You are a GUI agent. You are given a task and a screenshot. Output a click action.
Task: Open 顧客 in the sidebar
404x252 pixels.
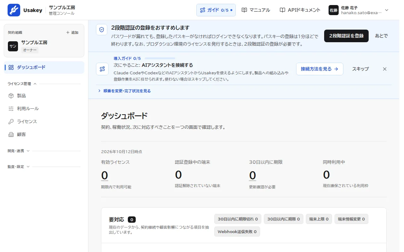coord(44,135)
